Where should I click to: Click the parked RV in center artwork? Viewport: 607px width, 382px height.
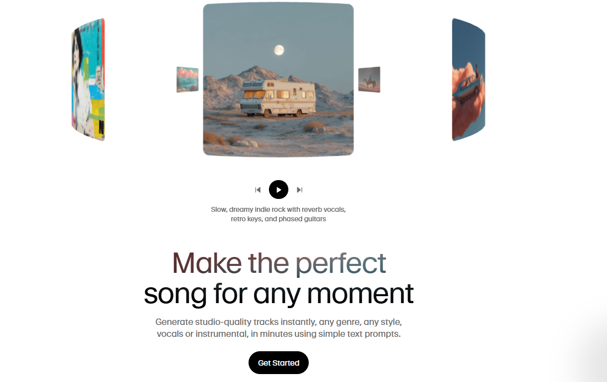coord(277,99)
